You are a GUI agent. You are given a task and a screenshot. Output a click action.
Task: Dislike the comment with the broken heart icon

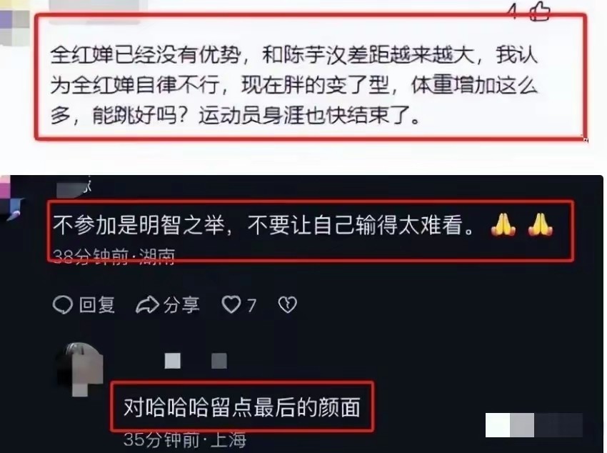click(x=288, y=304)
